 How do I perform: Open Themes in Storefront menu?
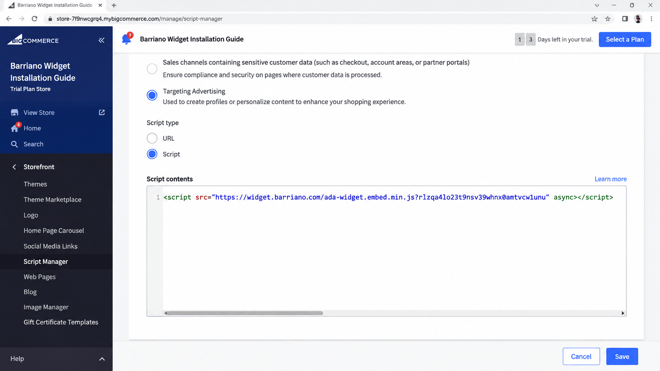(x=35, y=184)
